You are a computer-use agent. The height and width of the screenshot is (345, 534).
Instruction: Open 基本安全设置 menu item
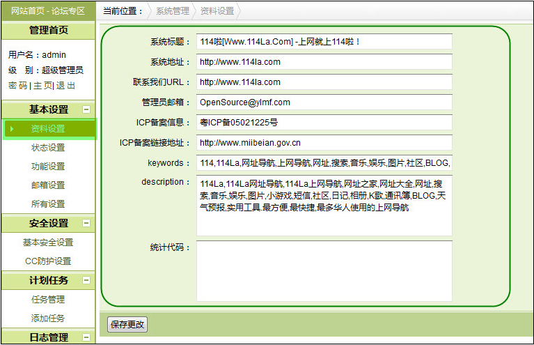(x=48, y=243)
